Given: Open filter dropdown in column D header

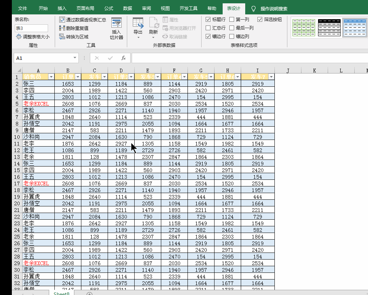Looking at the screenshot, I should pyautogui.click(x=131, y=77).
